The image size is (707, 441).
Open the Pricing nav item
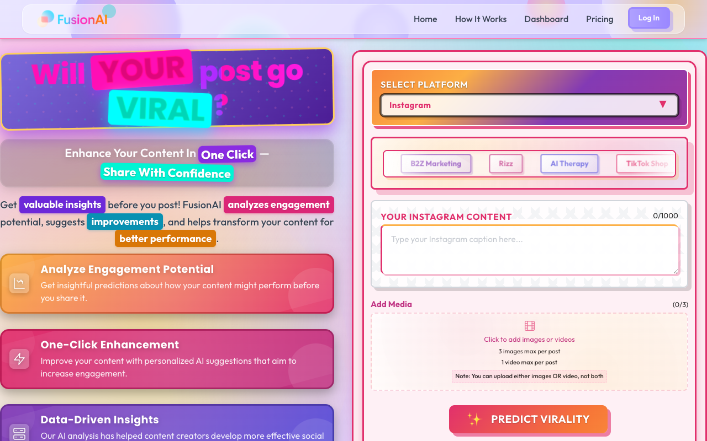click(x=600, y=19)
